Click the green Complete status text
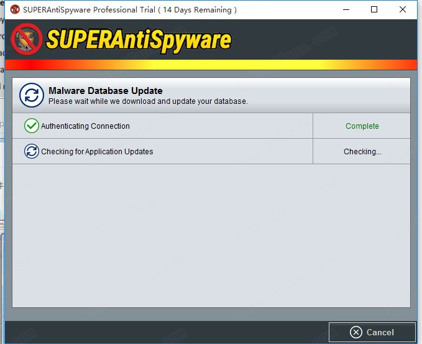This screenshot has height=344, width=422. [x=362, y=126]
